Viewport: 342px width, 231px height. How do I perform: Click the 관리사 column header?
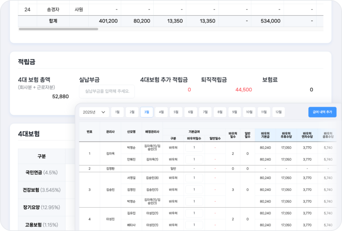pos(110,132)
